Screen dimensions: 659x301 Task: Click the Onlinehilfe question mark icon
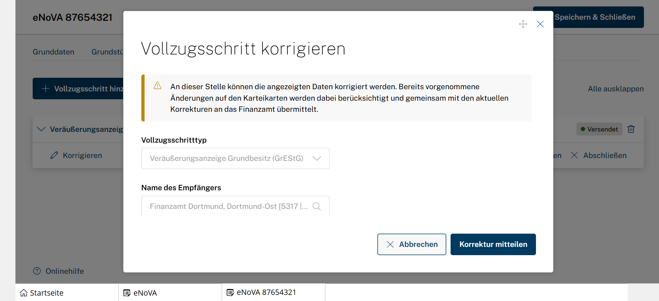(37, 271)
